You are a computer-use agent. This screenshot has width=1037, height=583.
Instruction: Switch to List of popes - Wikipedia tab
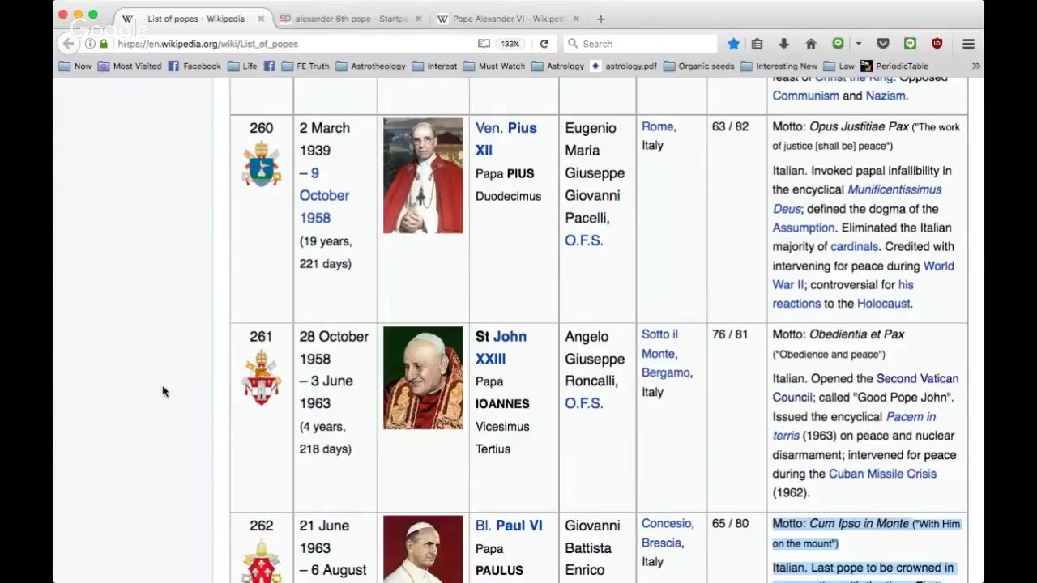tap(196, 19)
